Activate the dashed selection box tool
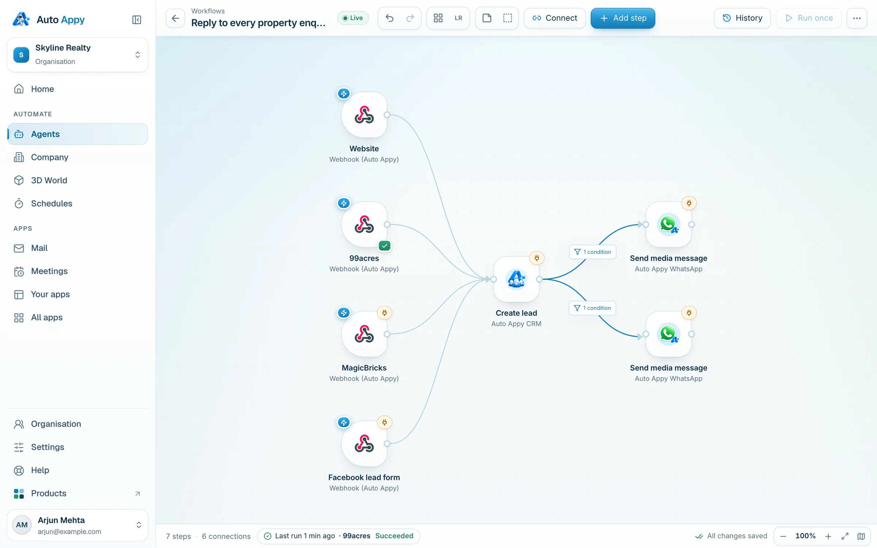The width and height of the screenshot is (877, 548). click(508, 18)
